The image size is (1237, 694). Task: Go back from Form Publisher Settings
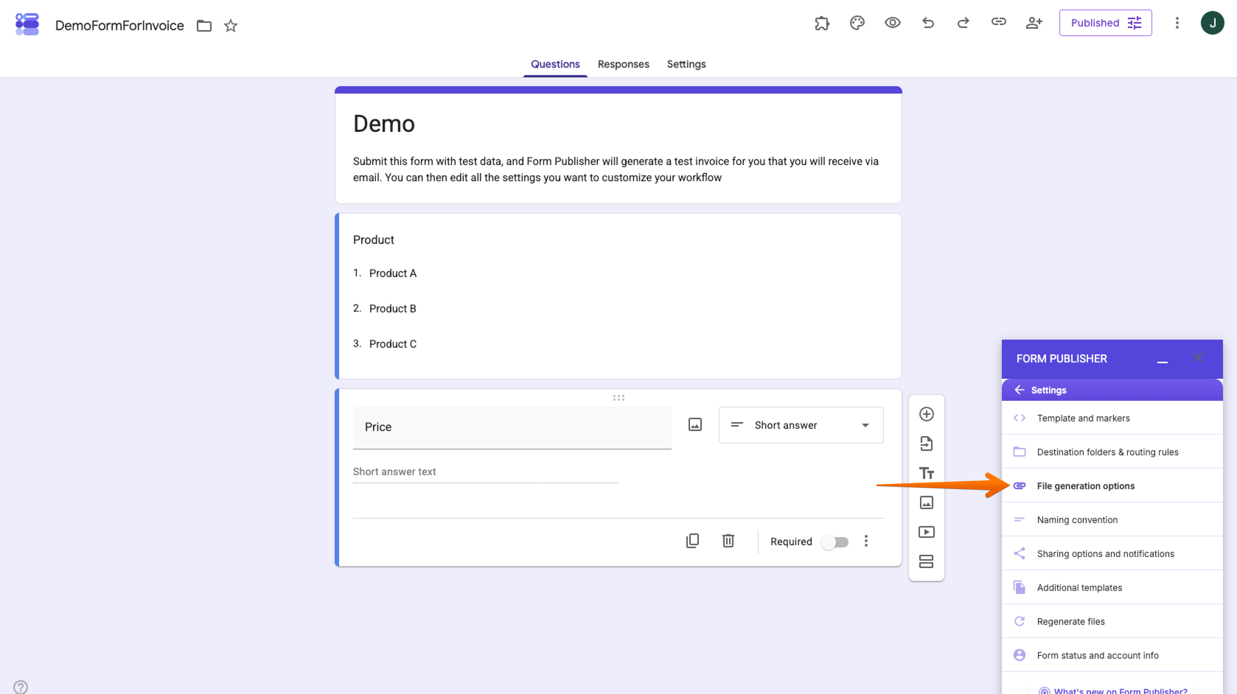tap(1020, 390)
